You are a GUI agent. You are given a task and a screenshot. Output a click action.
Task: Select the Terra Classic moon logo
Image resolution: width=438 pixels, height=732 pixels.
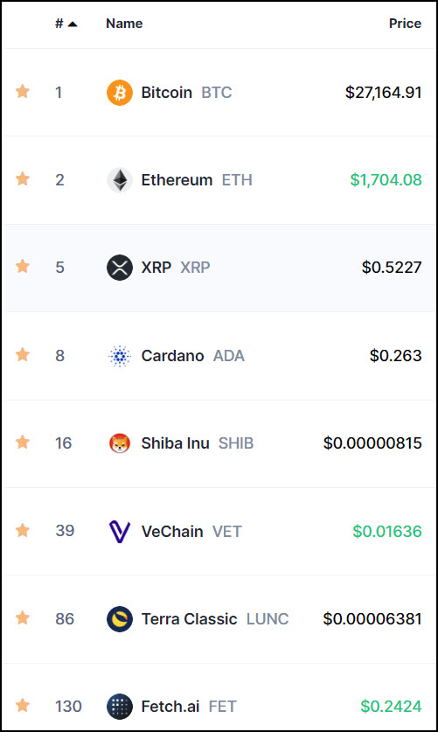(120, 619)
